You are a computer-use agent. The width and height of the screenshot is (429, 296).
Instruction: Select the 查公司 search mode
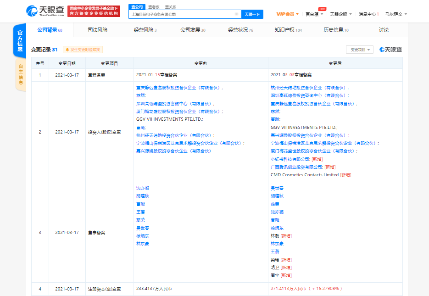[x=137, y=7]
